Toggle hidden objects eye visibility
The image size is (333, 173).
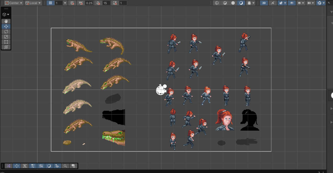pos(291,3)
